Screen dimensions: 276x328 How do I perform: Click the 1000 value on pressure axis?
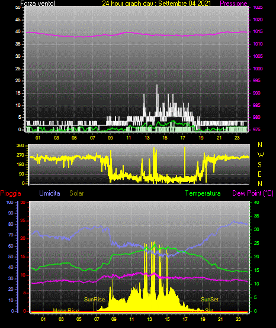coord(258,69)
